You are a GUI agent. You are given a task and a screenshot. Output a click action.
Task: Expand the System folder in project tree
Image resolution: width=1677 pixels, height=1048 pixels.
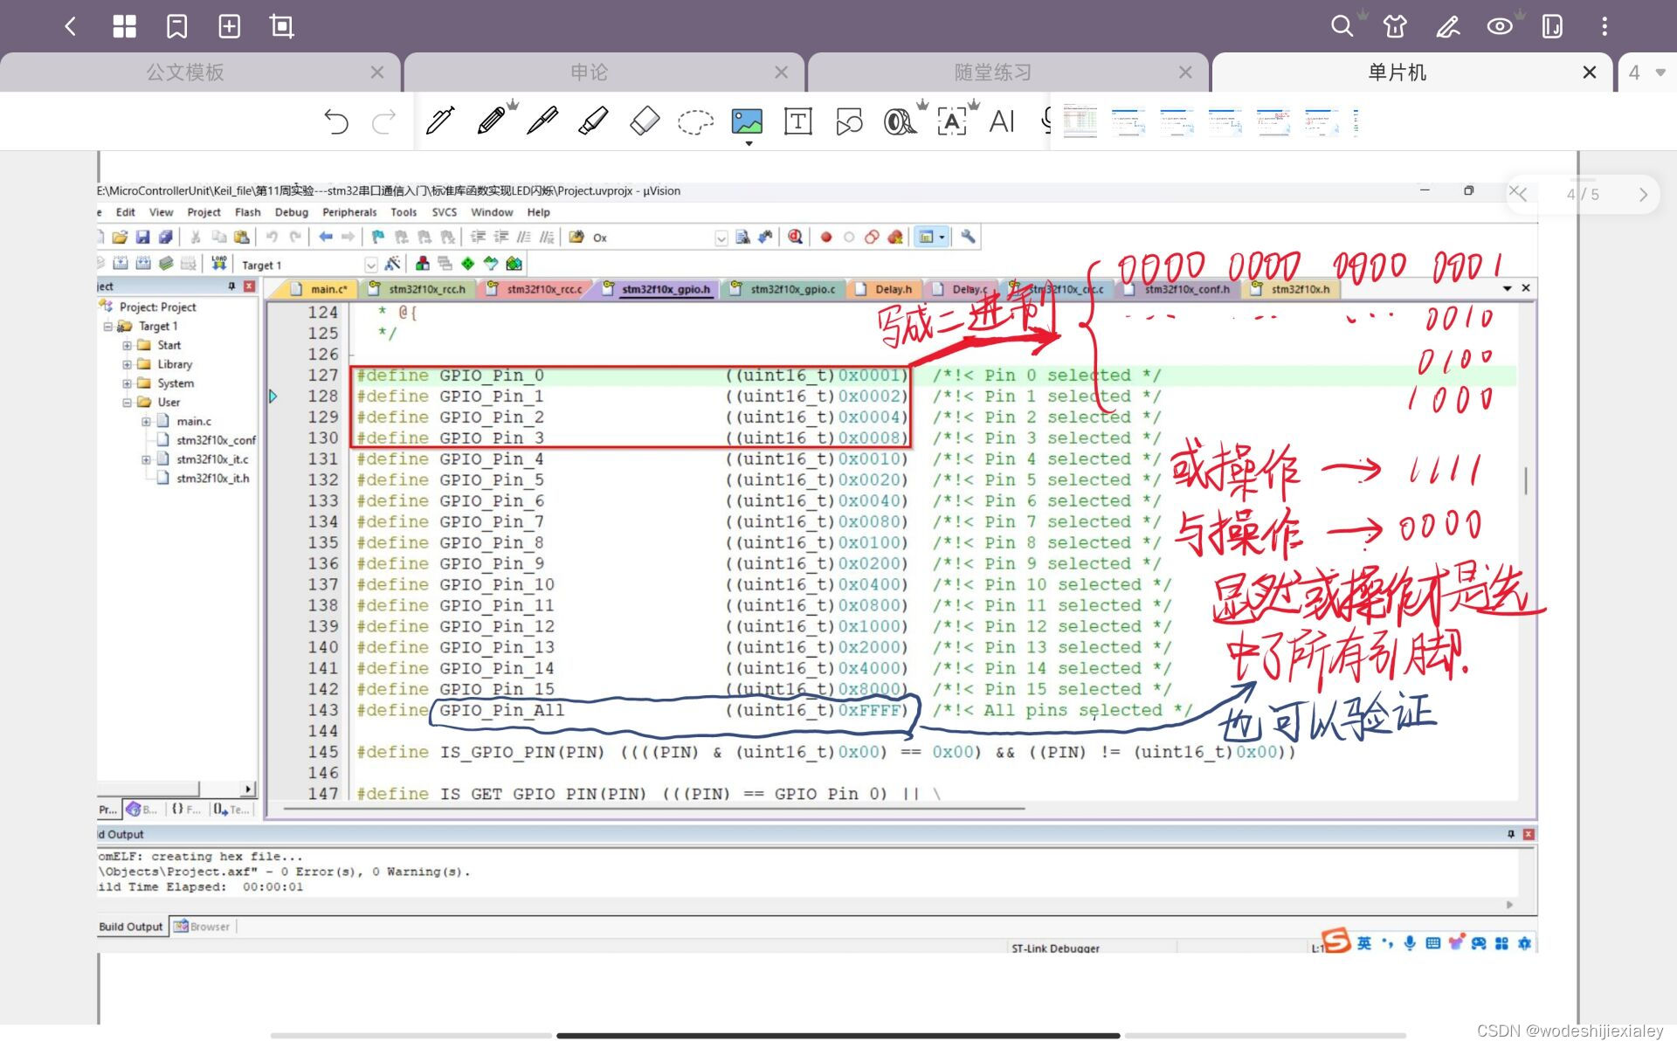click(127, 383)
